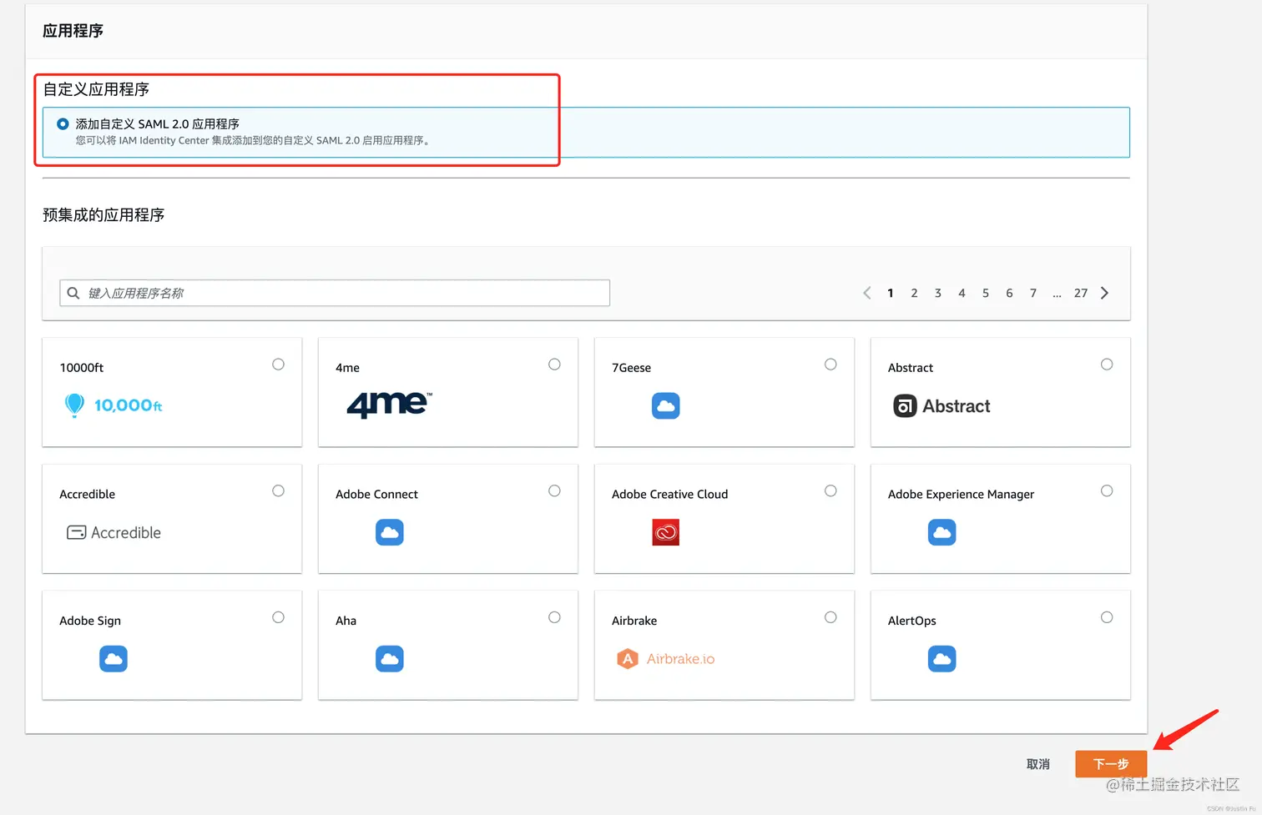Image resolution: width=1262 pixels, height=815 pixels.
Task: Select the 7Geese radio button
Action: 830,365
